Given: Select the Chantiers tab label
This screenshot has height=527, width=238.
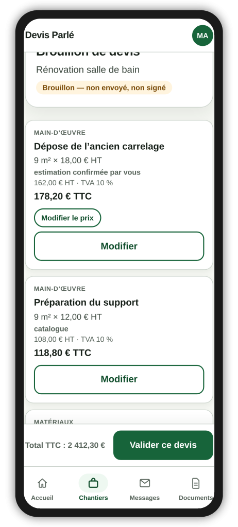Looking at the screenshot, I should click(x=93, y=498).
